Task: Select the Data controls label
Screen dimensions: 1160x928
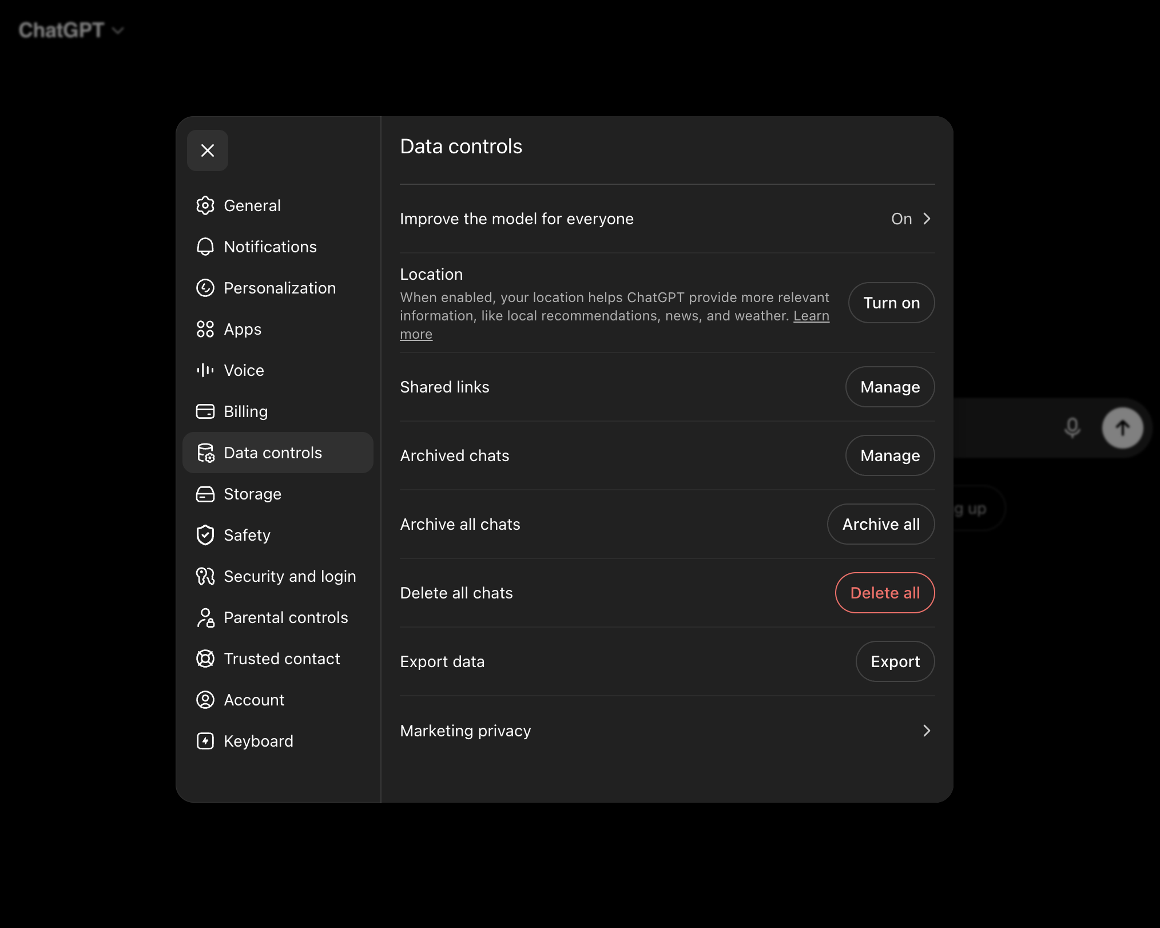Action: point(273,453)
